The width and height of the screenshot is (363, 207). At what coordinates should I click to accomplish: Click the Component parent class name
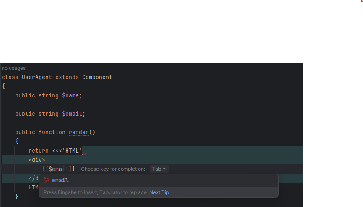point(97,77)
